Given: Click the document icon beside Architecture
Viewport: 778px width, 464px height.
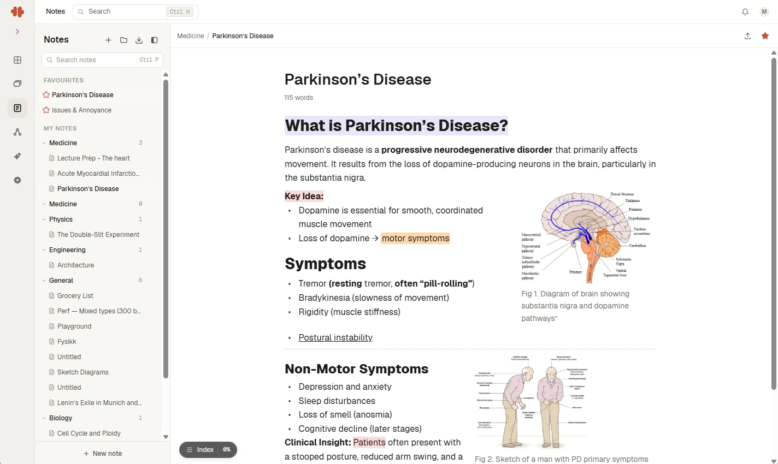Looking at the screenshot, I should coord(52,265).
